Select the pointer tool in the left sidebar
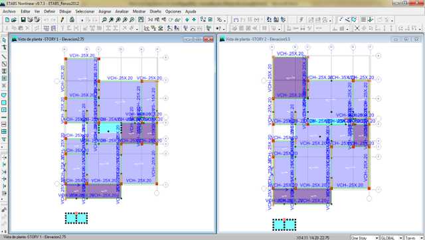Viewport: 425px width, 240px height. click(4, 40)
